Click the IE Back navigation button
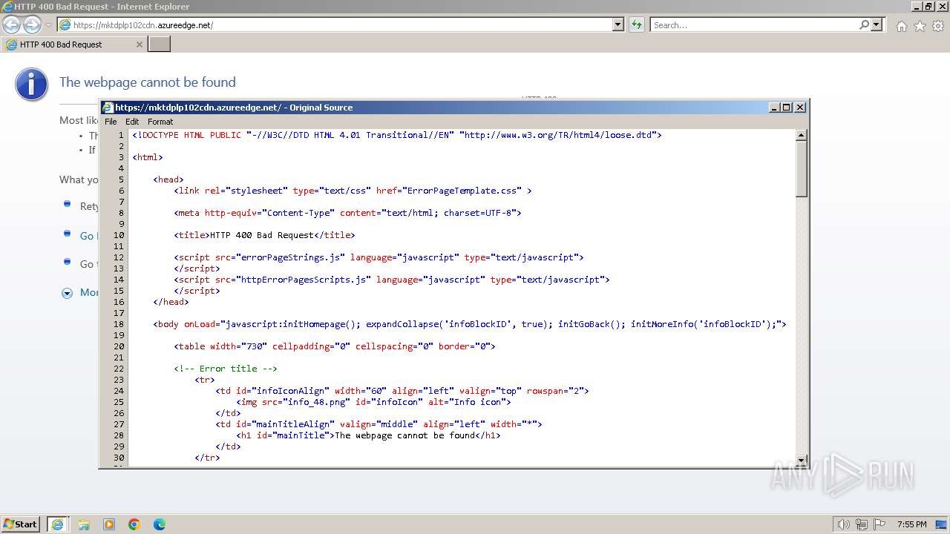The height and width of the screenshot is (534, 950). point(11,25)
